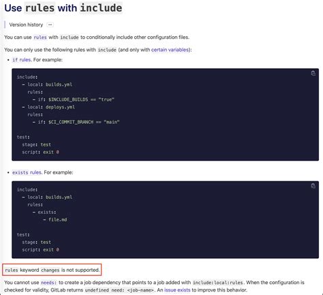Screen dimensions: 323x295
Task: Click the undefined need: <job-name> inline code
Action: point(119,290)
